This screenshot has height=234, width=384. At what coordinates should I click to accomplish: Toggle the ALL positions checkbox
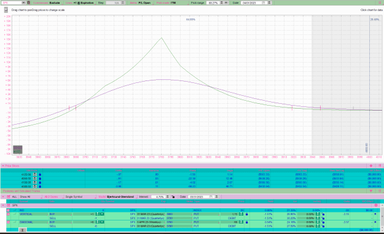pyautogui.click(x=9, y=197)
